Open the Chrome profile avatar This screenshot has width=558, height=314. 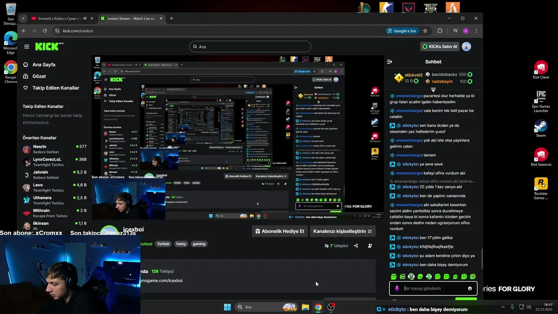point(466,31)
